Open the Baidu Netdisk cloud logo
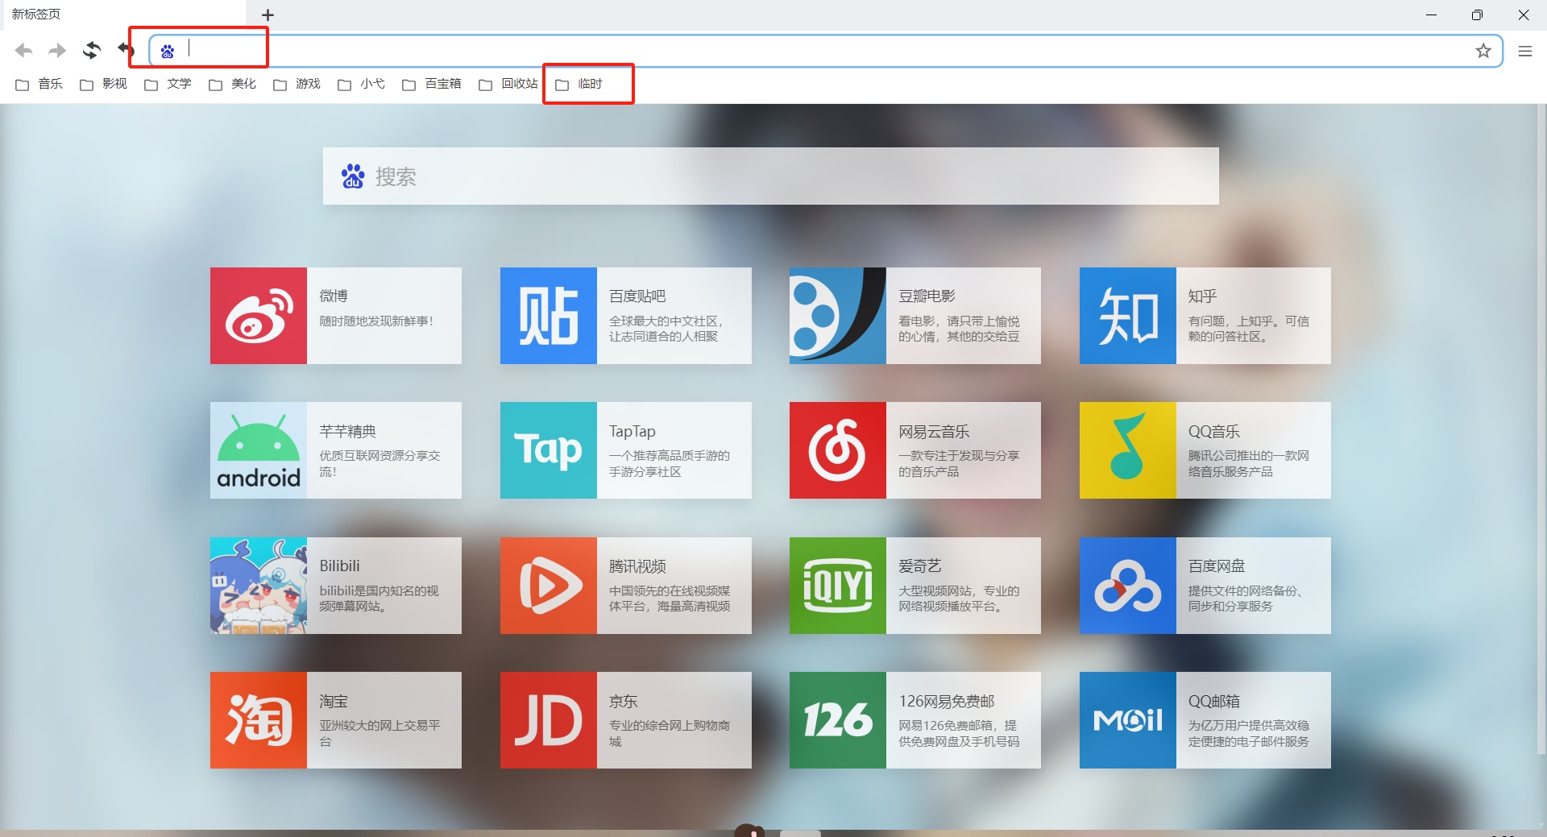 coord(1128,586)
